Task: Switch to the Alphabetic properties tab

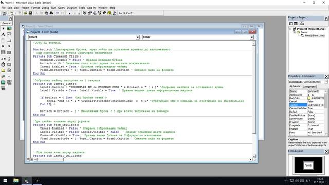Action: (x=295, y=86)
